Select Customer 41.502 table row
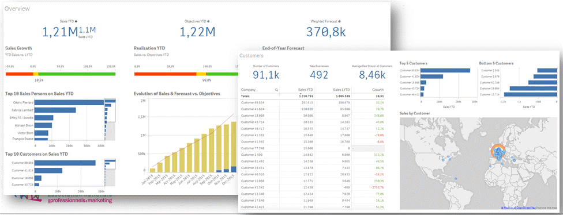Image resolution: width=563 pixels, height=215 pixels. pos(313,141)
